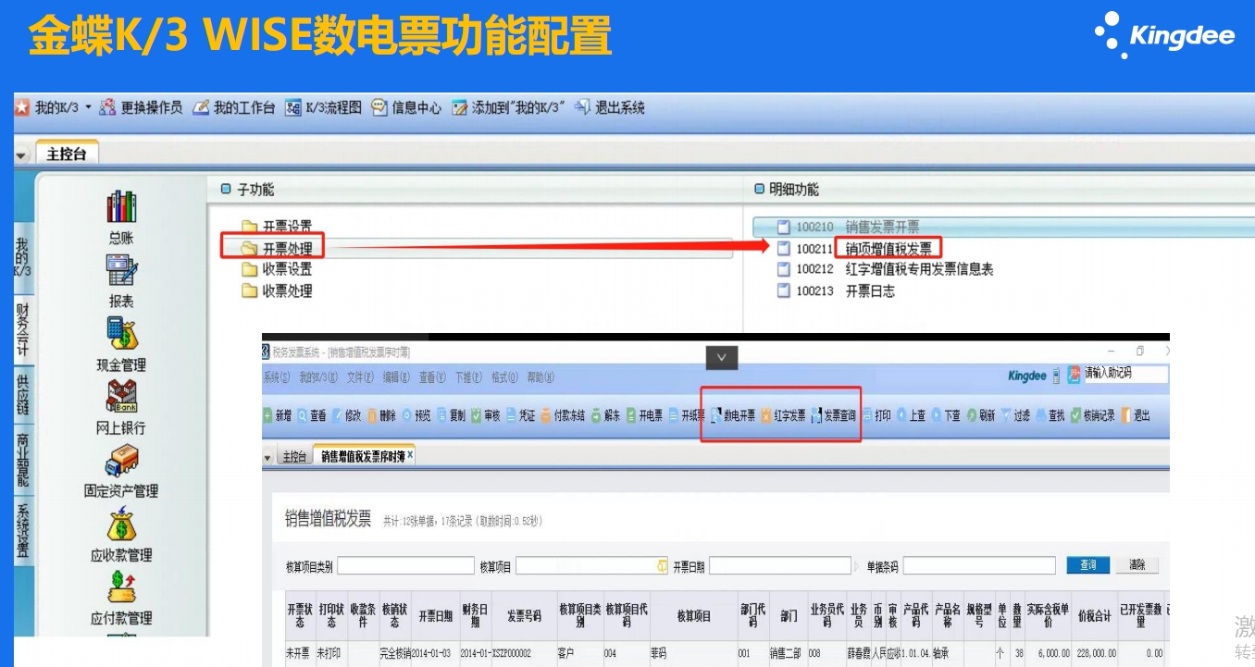Click 添加到"我的K/3" toolbar item
This screenshot has height=667, width=1255.
508,107
